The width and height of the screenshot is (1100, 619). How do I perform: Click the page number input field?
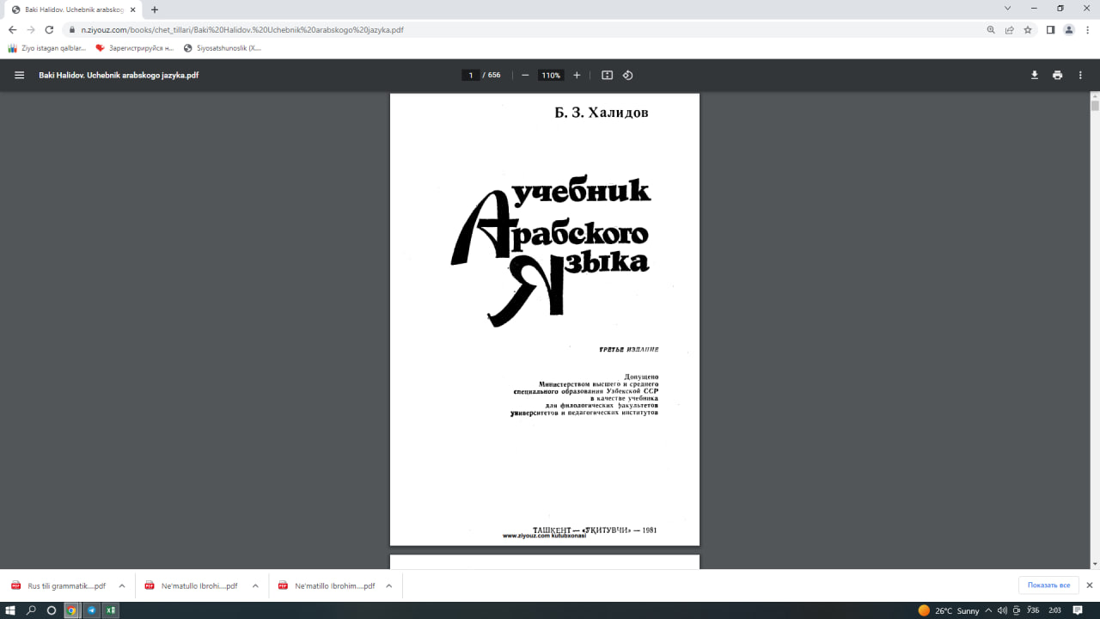471,75
